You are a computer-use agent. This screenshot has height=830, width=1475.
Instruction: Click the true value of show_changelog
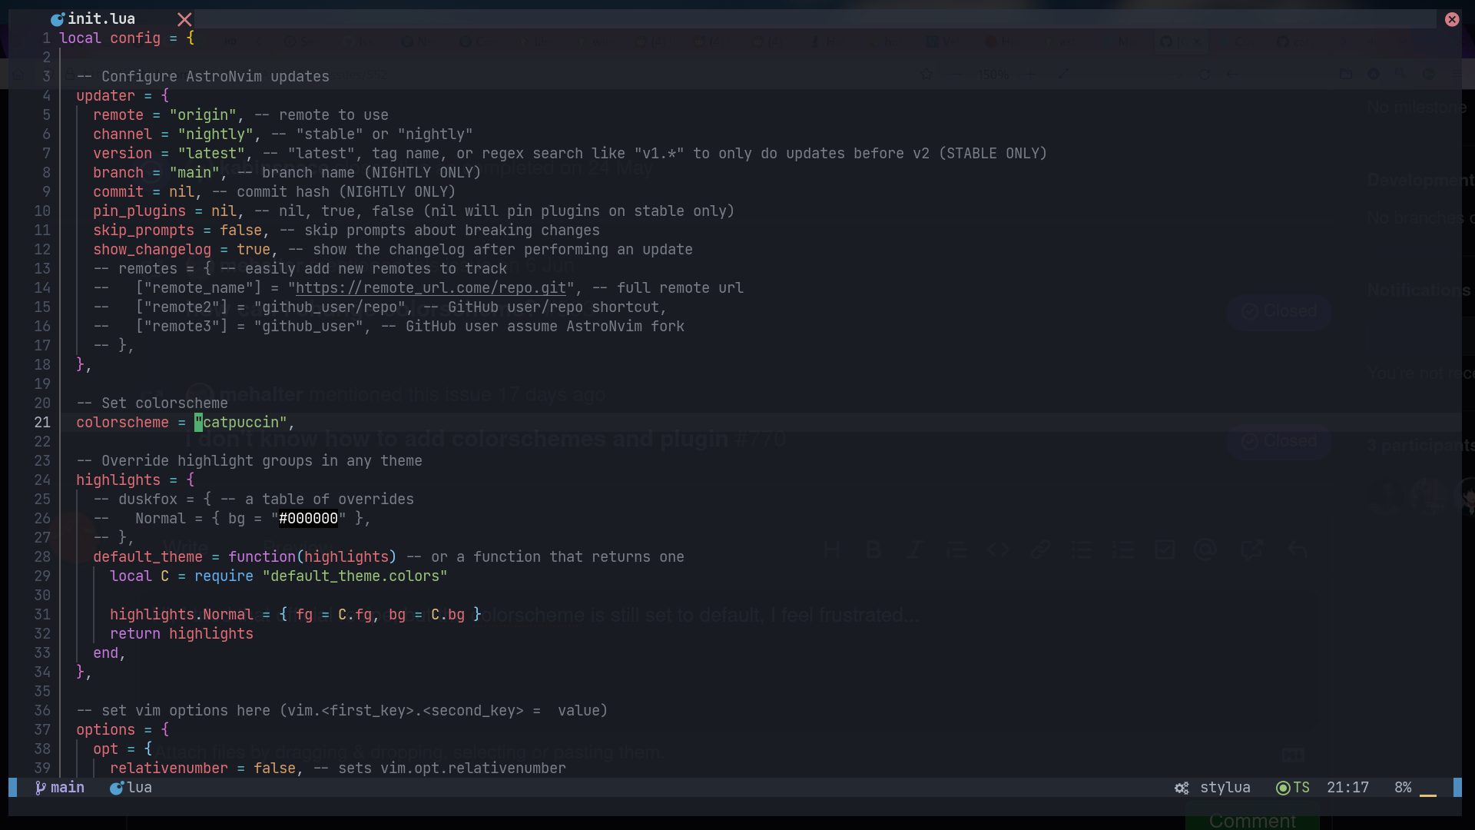point(253,250)
